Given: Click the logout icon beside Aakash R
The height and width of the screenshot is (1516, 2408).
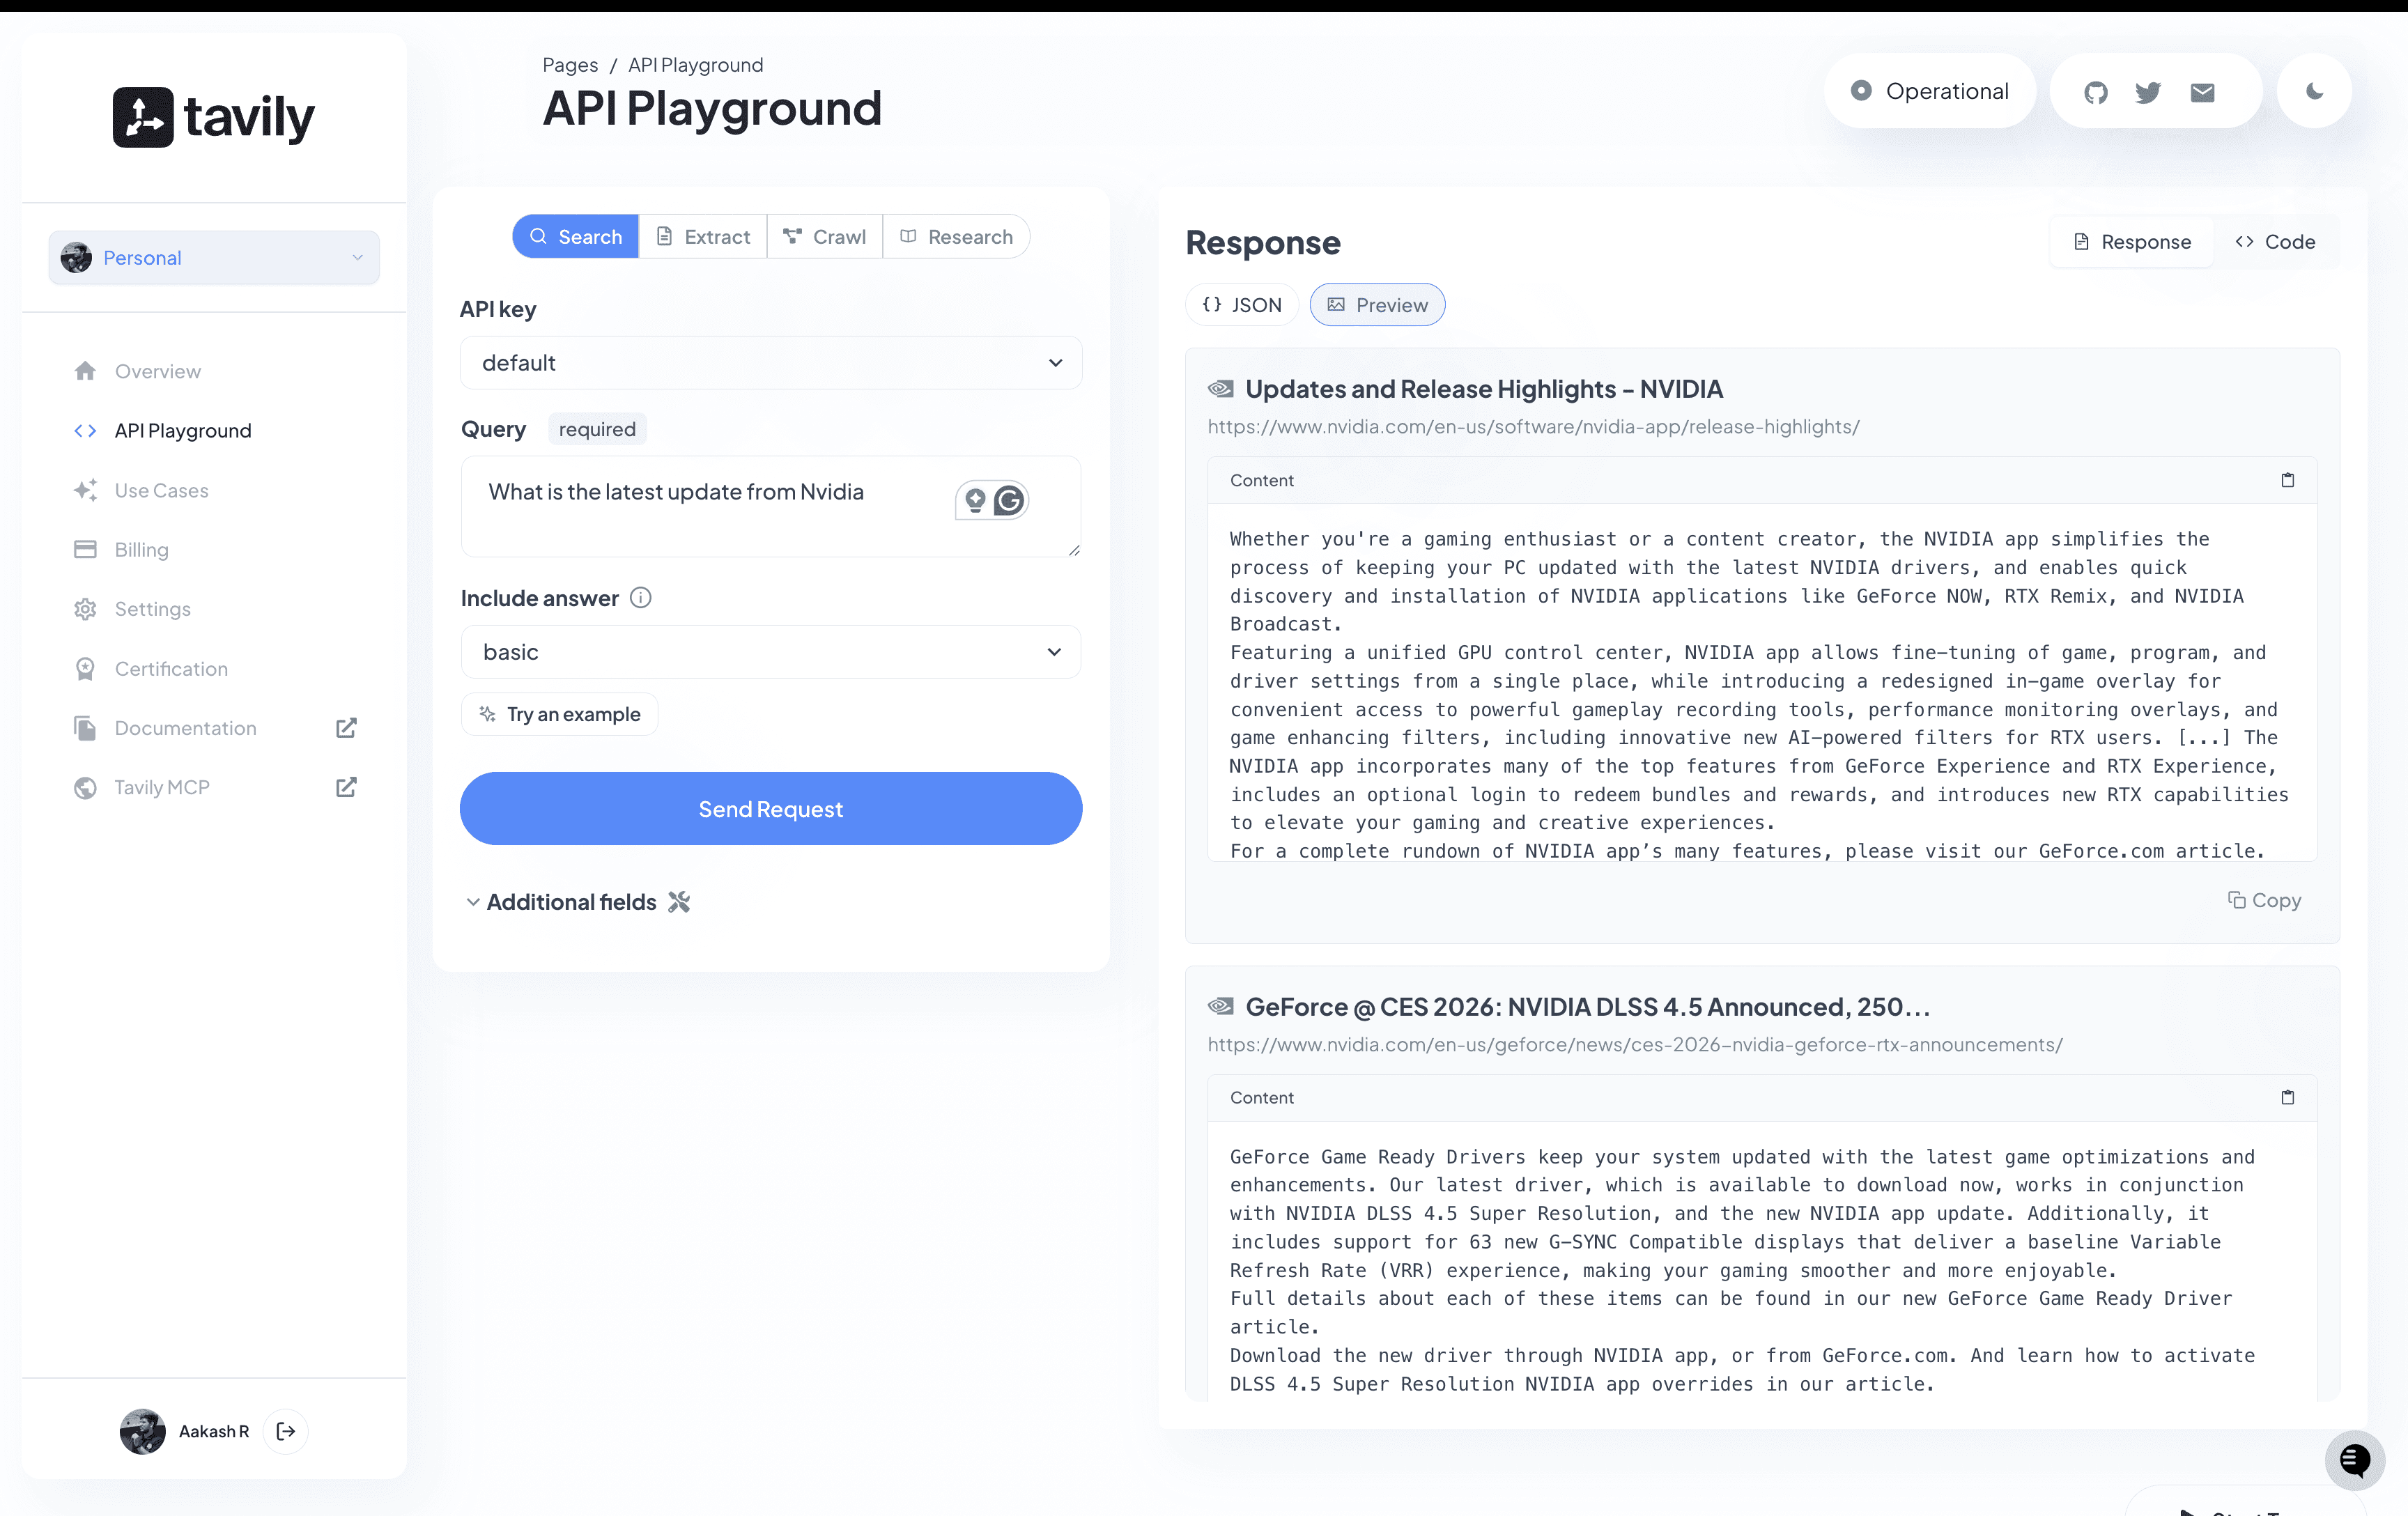Looking at the screenshot, I should point(286,1431).
